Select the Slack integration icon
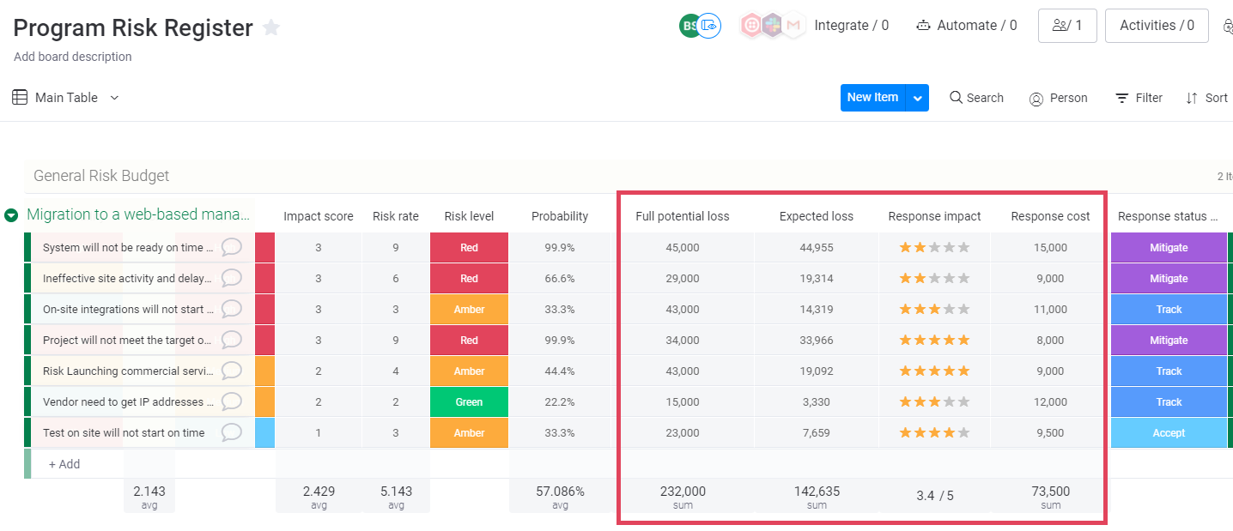Viewport: 1233px width, 531px height. point(773,25)
